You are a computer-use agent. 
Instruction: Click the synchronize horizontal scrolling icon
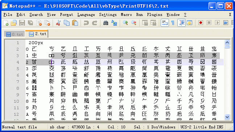click(x=153, y=23)
